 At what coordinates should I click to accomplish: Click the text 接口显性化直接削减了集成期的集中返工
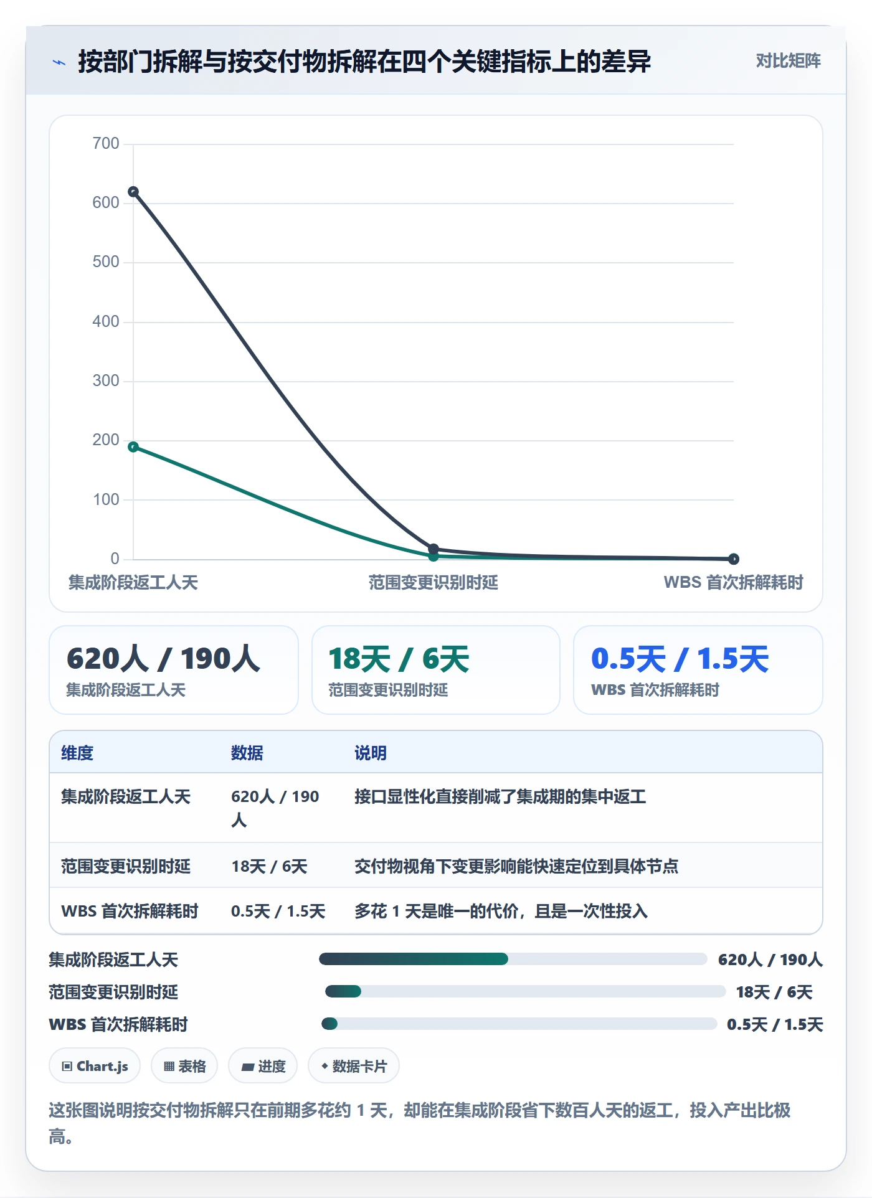point(500,796)
